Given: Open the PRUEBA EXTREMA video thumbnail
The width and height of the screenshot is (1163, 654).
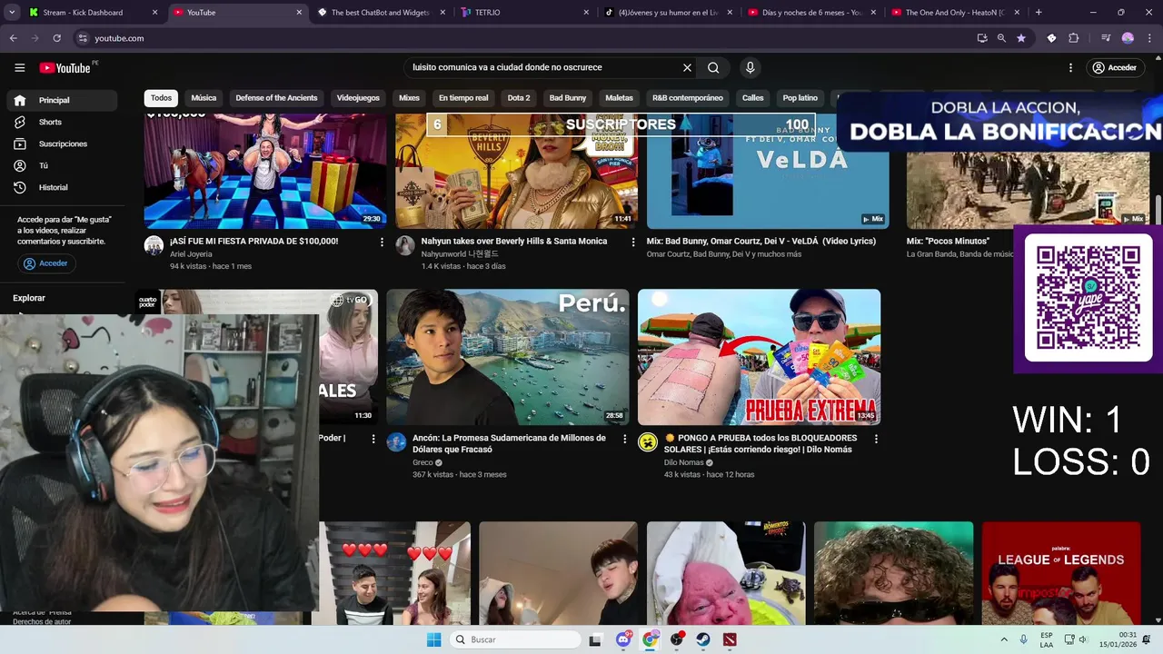Looking at the screenshot, I should pos(759,357).
